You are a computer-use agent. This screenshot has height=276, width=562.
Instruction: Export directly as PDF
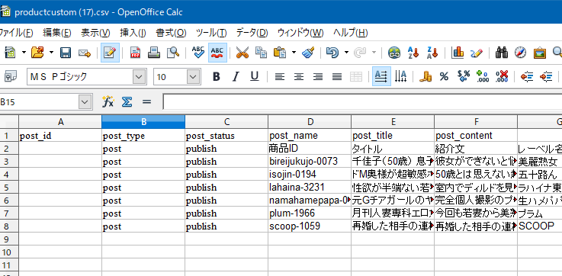point(135,53)
